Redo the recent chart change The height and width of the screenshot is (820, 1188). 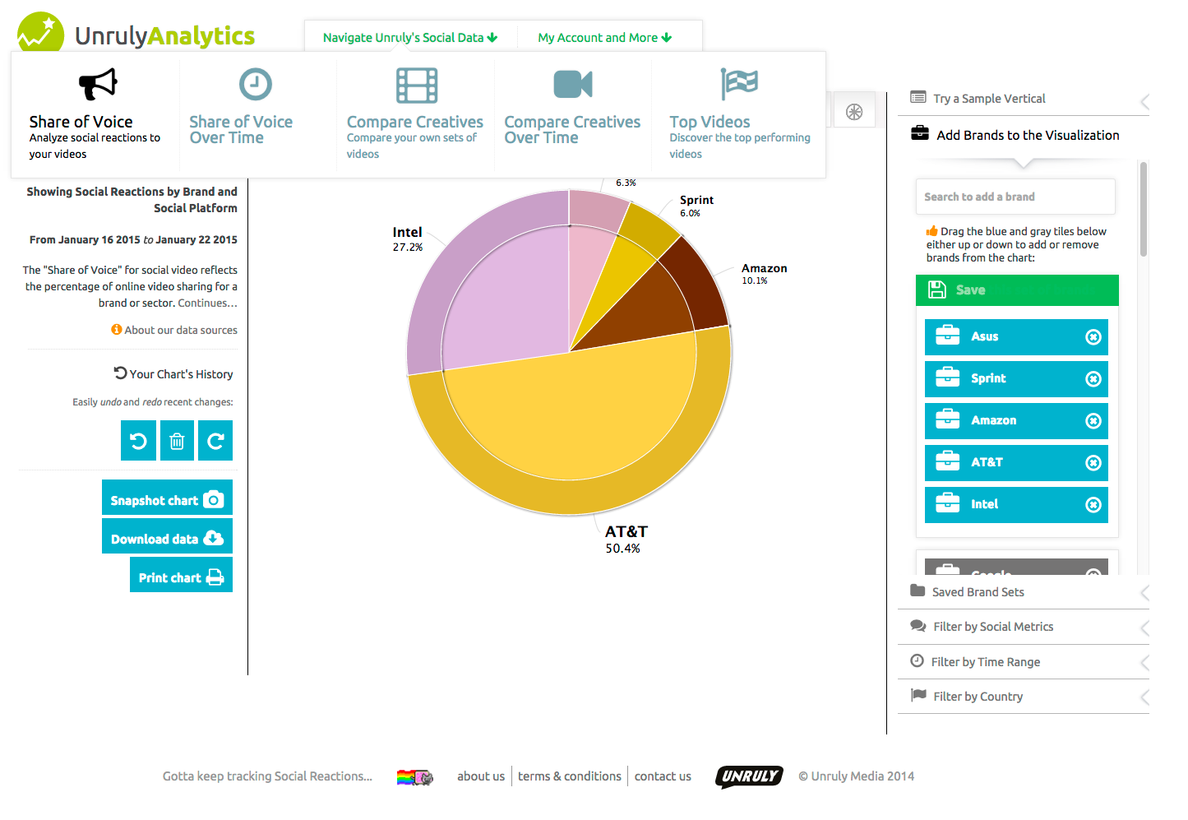[x=215, y=441]
